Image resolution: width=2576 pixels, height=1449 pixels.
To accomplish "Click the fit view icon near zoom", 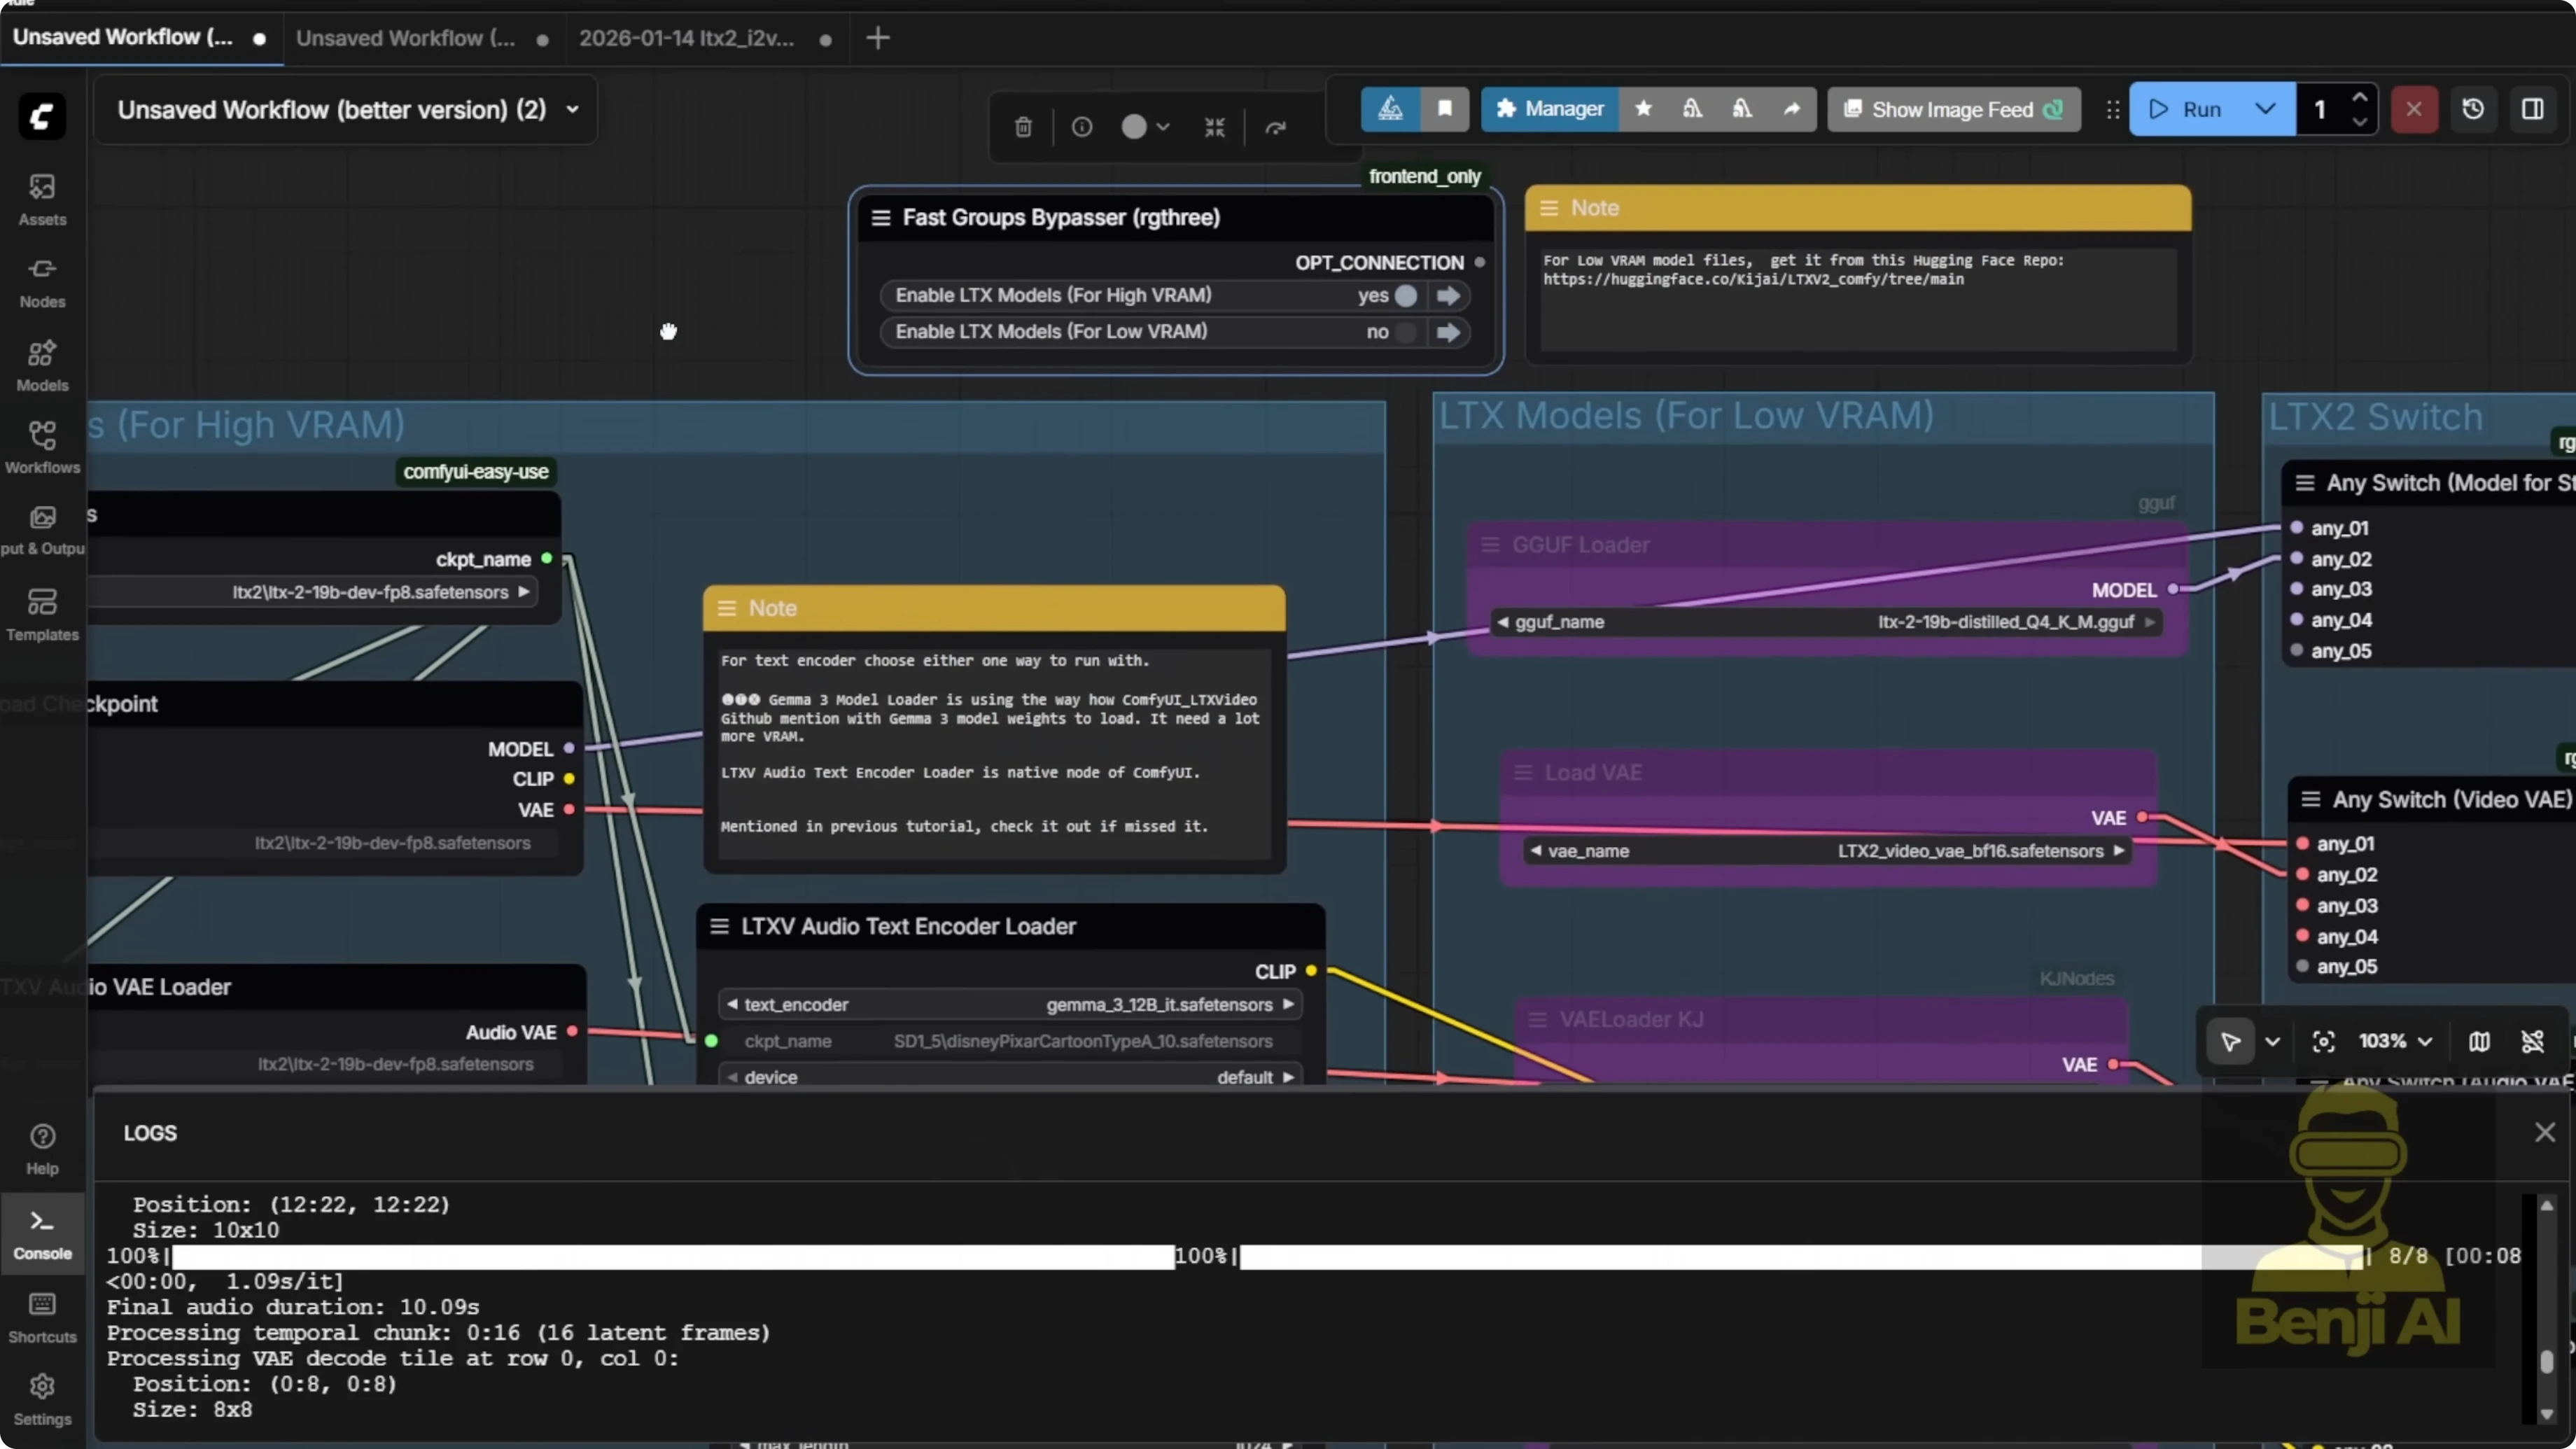I will coord(2324,1042).
